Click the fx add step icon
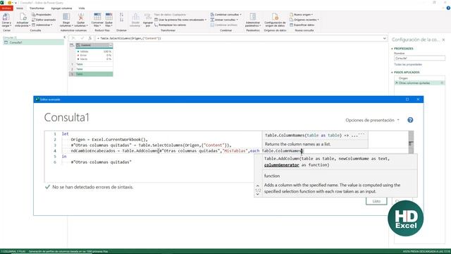This screenshot has height=254, width=451. [90, 38]
